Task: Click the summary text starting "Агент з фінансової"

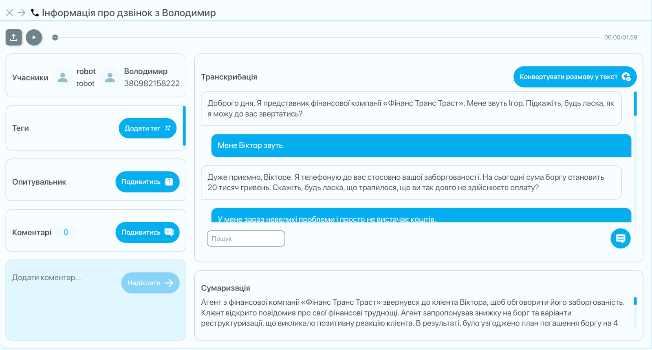Action: [413, 313]
